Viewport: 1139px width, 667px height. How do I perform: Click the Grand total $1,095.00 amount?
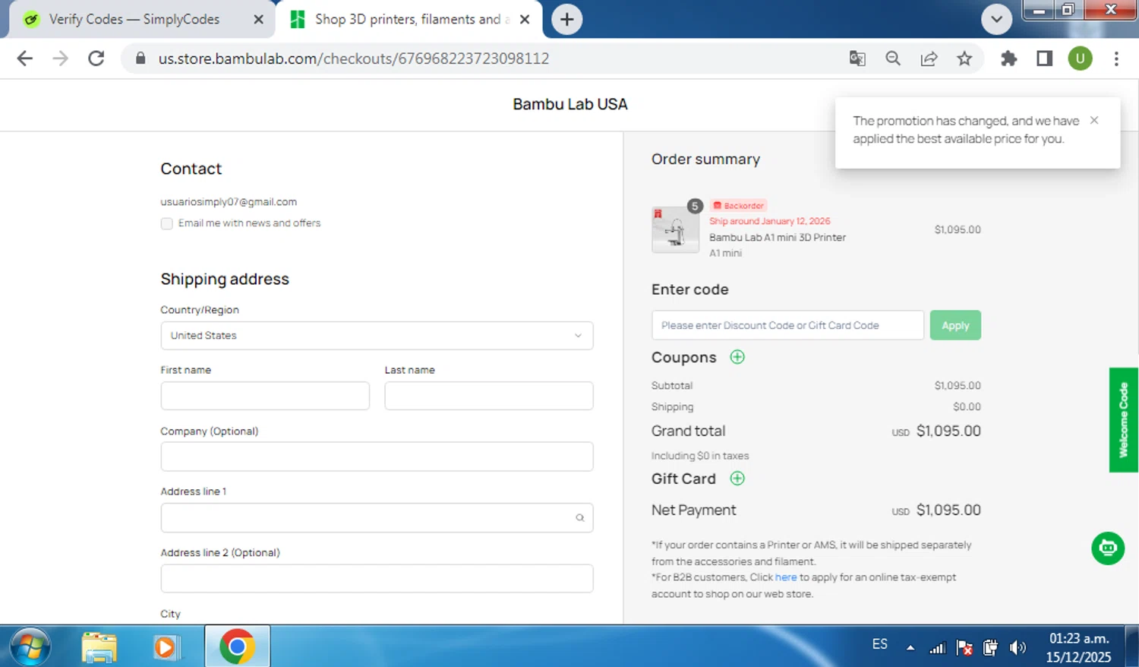coord(948,431)
